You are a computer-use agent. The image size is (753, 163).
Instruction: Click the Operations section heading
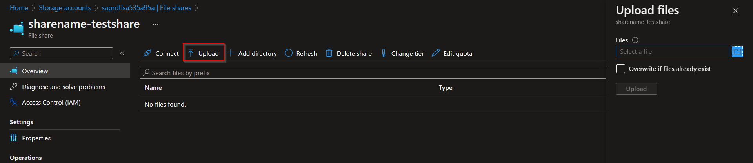[x=26, y=158]
